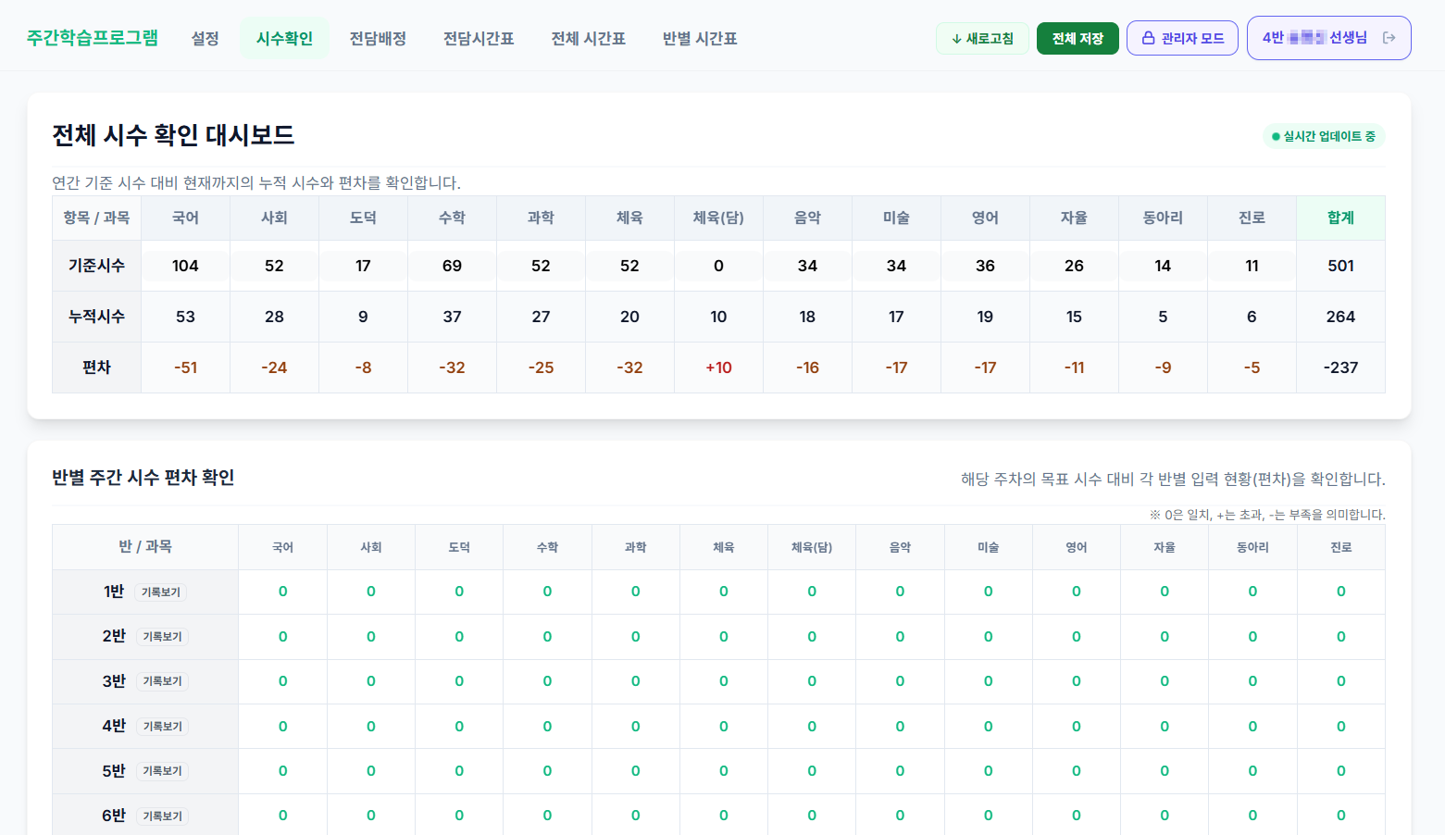1445x835 pixels.
Task: Open the 5반 기록보기 button
Action: (162, 771)
